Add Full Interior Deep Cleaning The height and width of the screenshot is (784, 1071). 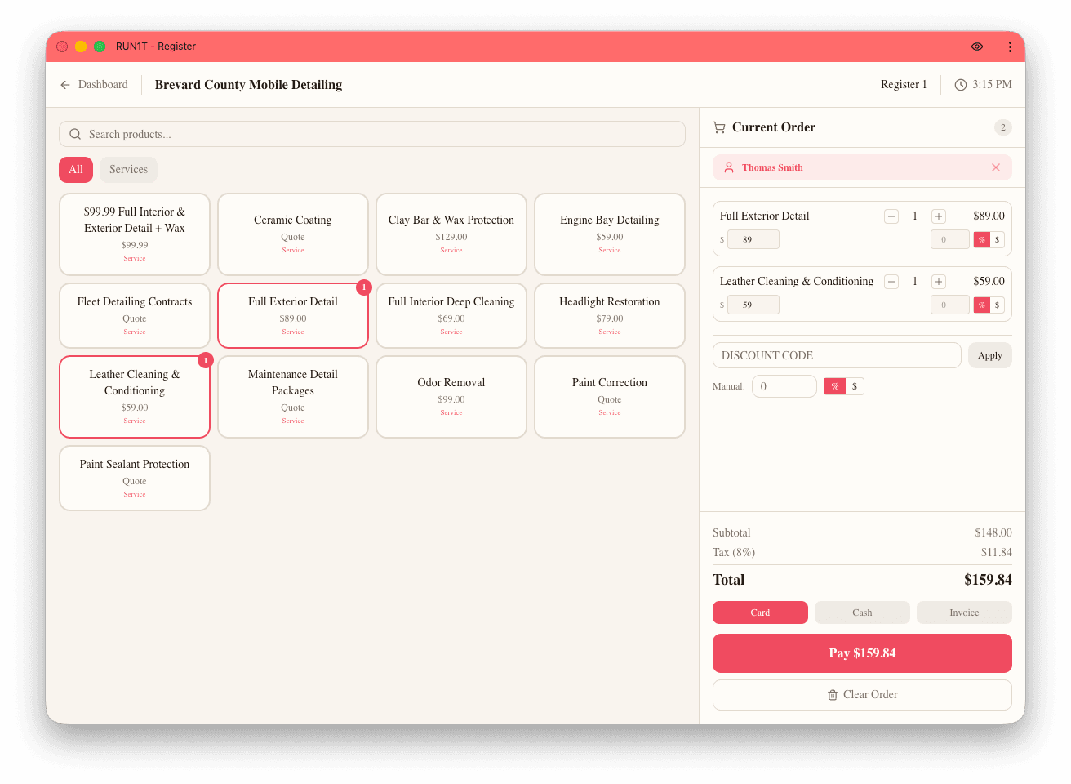[x=451, y=316]
